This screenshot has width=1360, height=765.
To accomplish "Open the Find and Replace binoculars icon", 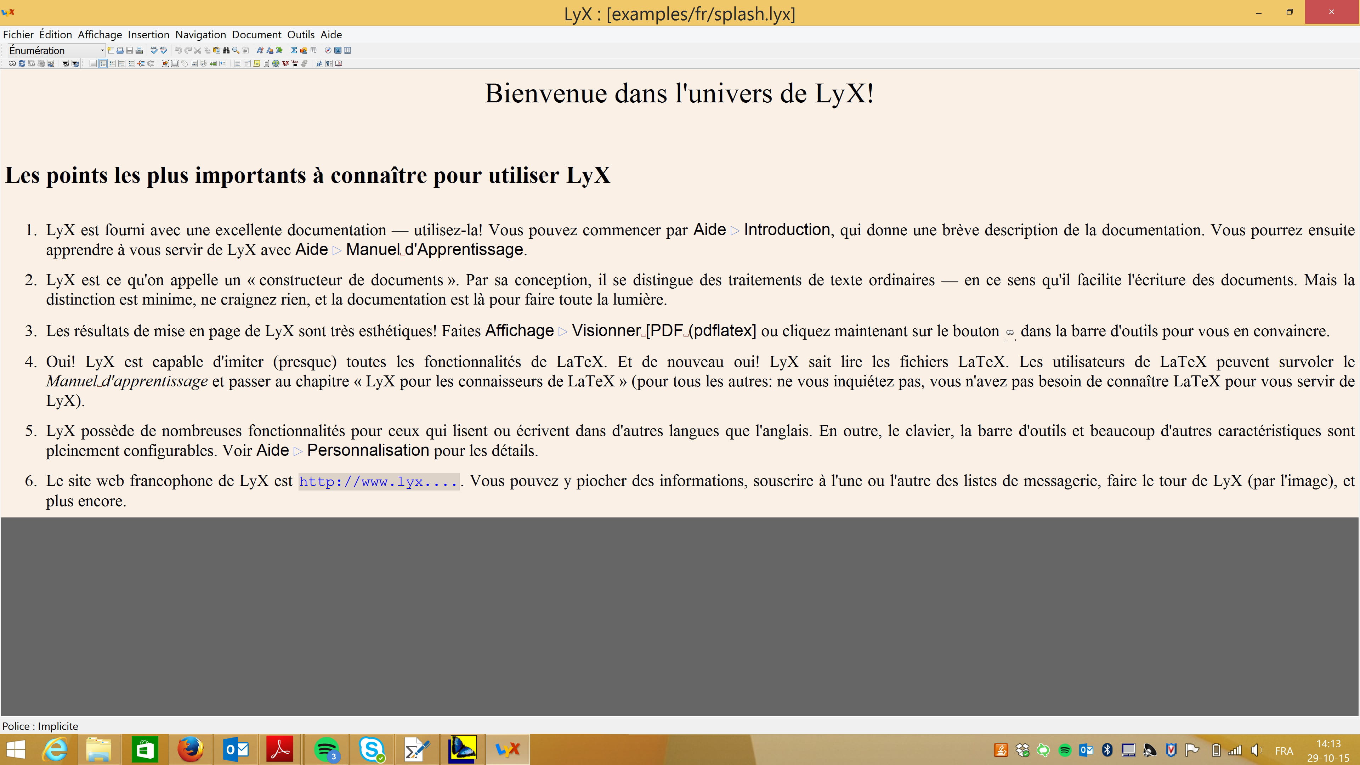I will (x=227, y=51).
